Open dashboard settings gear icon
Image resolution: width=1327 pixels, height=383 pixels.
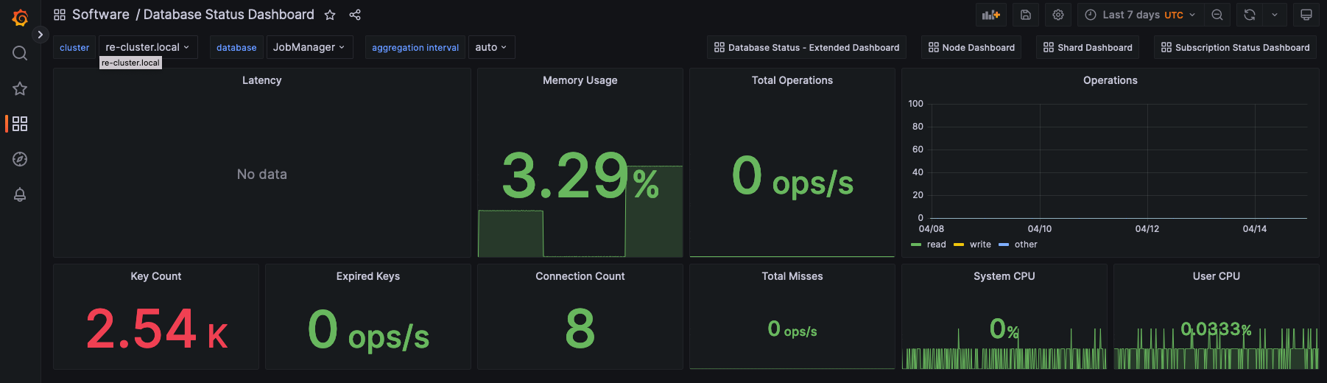point(1058,15)
